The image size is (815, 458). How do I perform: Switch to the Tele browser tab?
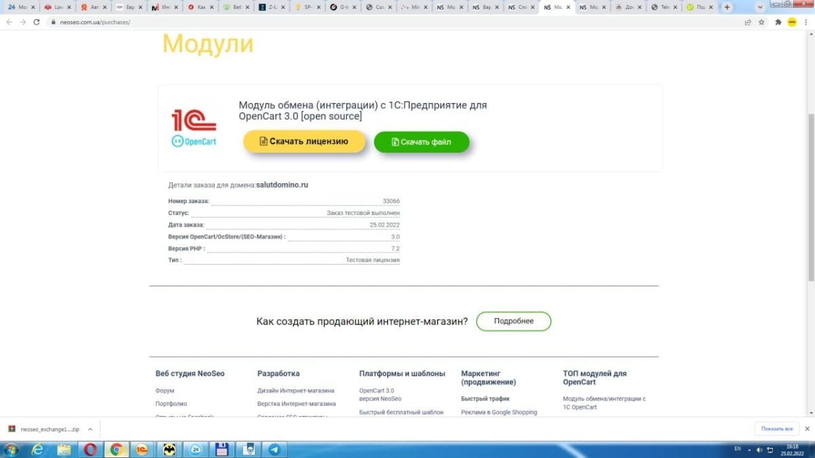664,7
